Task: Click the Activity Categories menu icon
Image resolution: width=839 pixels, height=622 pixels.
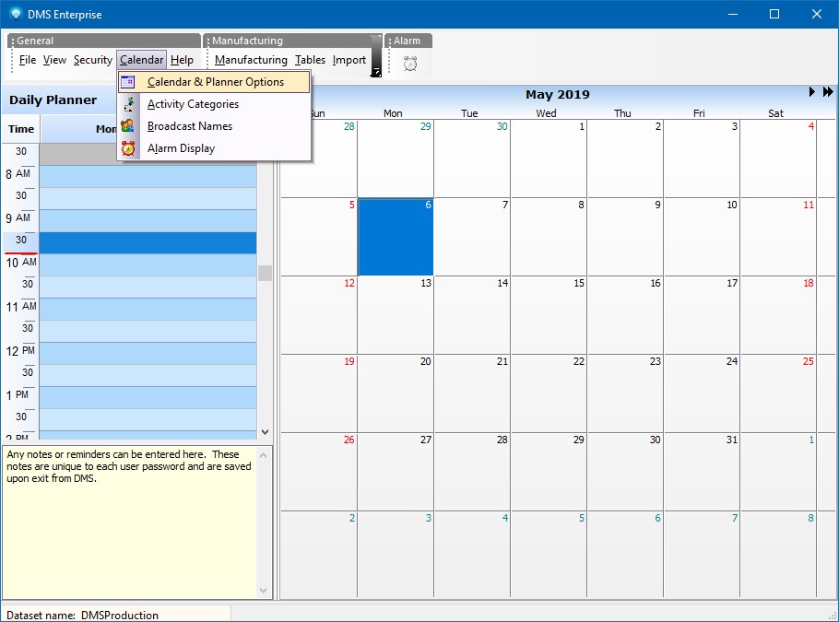Action: [x=128, y=104]
